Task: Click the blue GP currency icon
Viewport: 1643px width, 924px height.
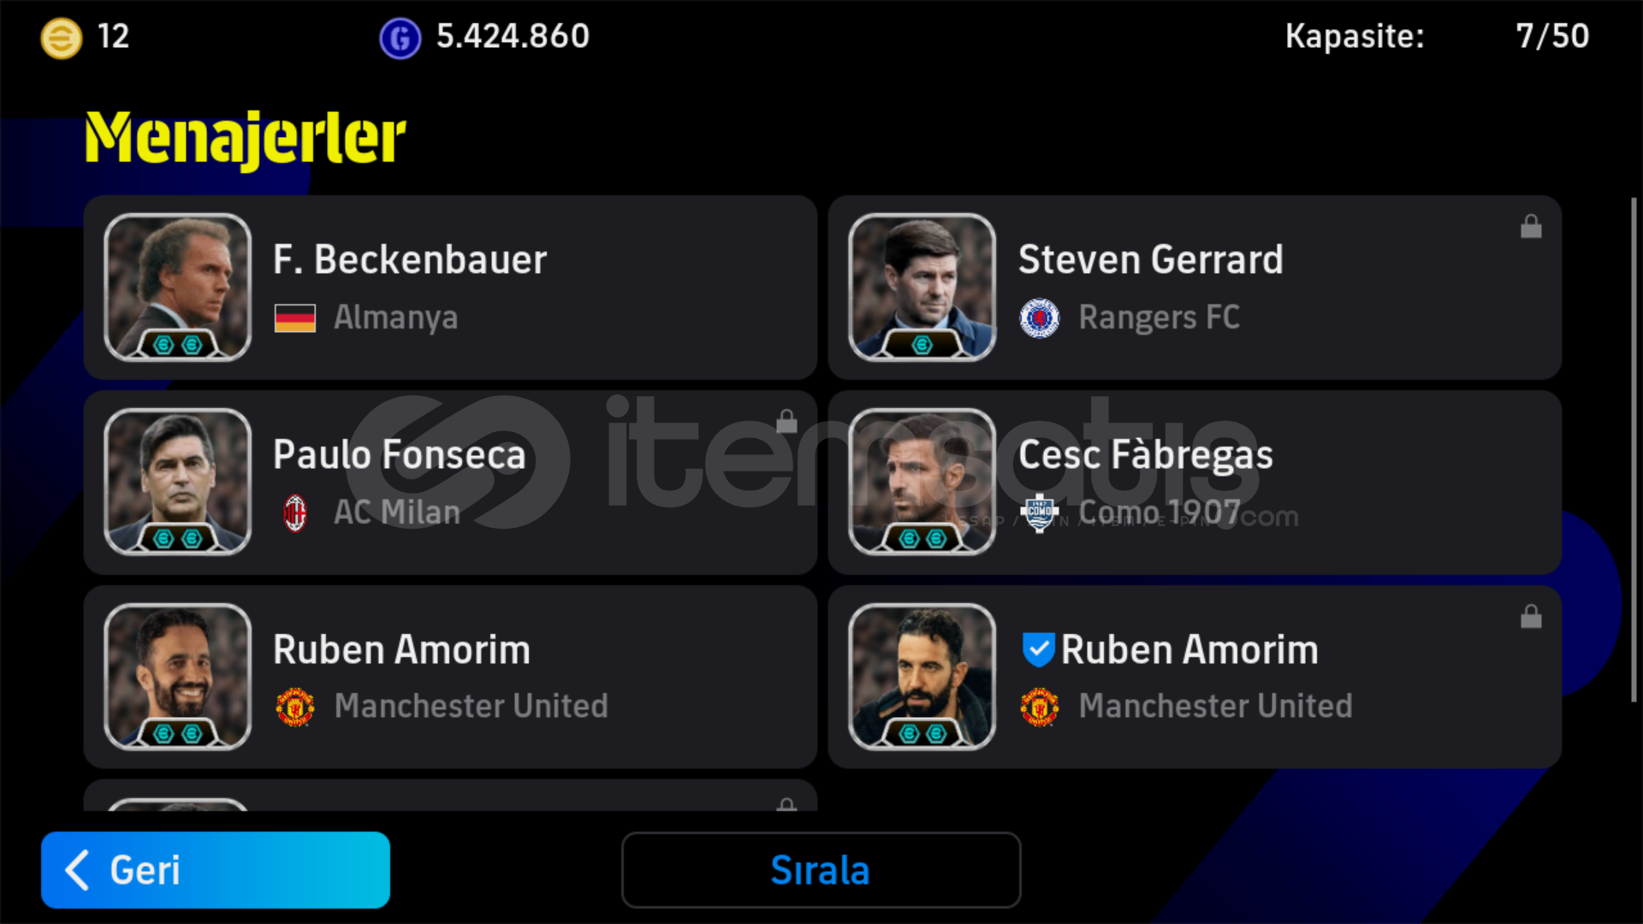Action: point(400,38)
